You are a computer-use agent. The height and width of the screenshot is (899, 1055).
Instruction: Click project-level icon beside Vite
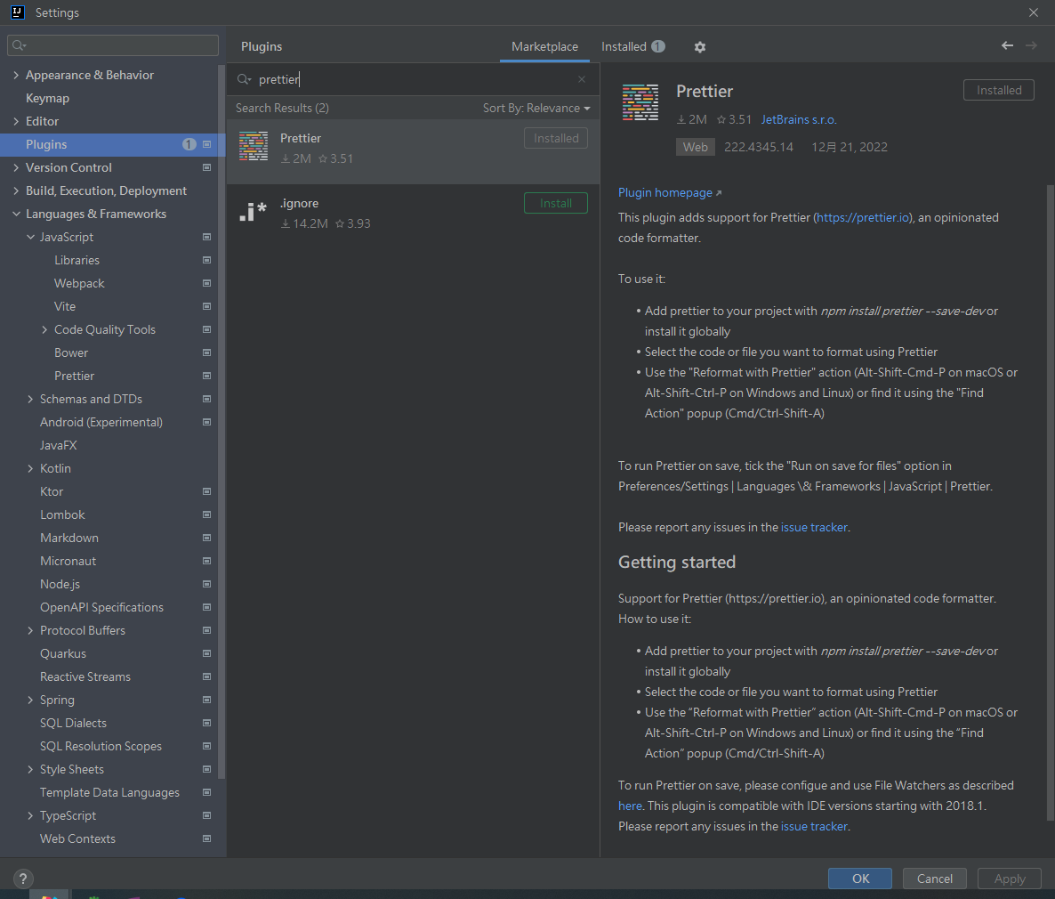(x=206, y=306)
